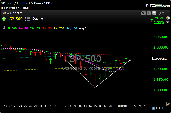Expand the New Chart dropdown
The image size is (171, 113).
(x=12, y=13)
